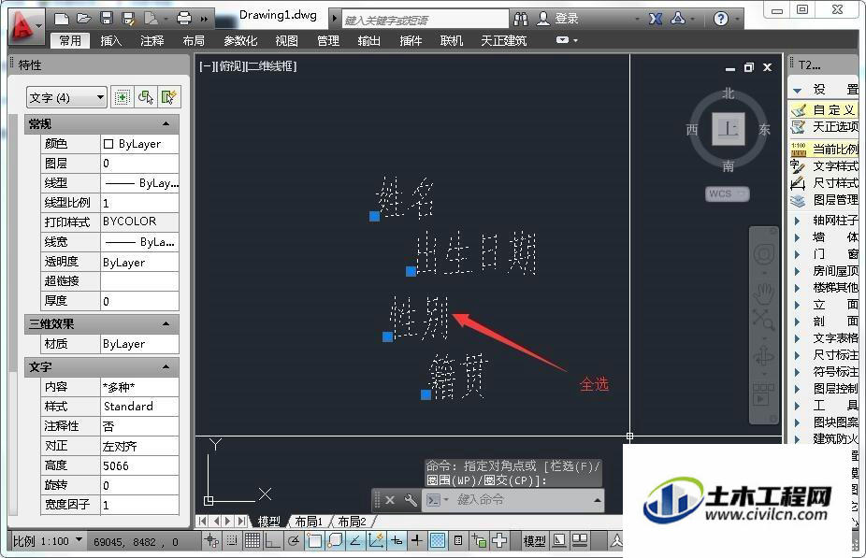Click the keyword search input field
866x558 pixels.
coord(426,20)
